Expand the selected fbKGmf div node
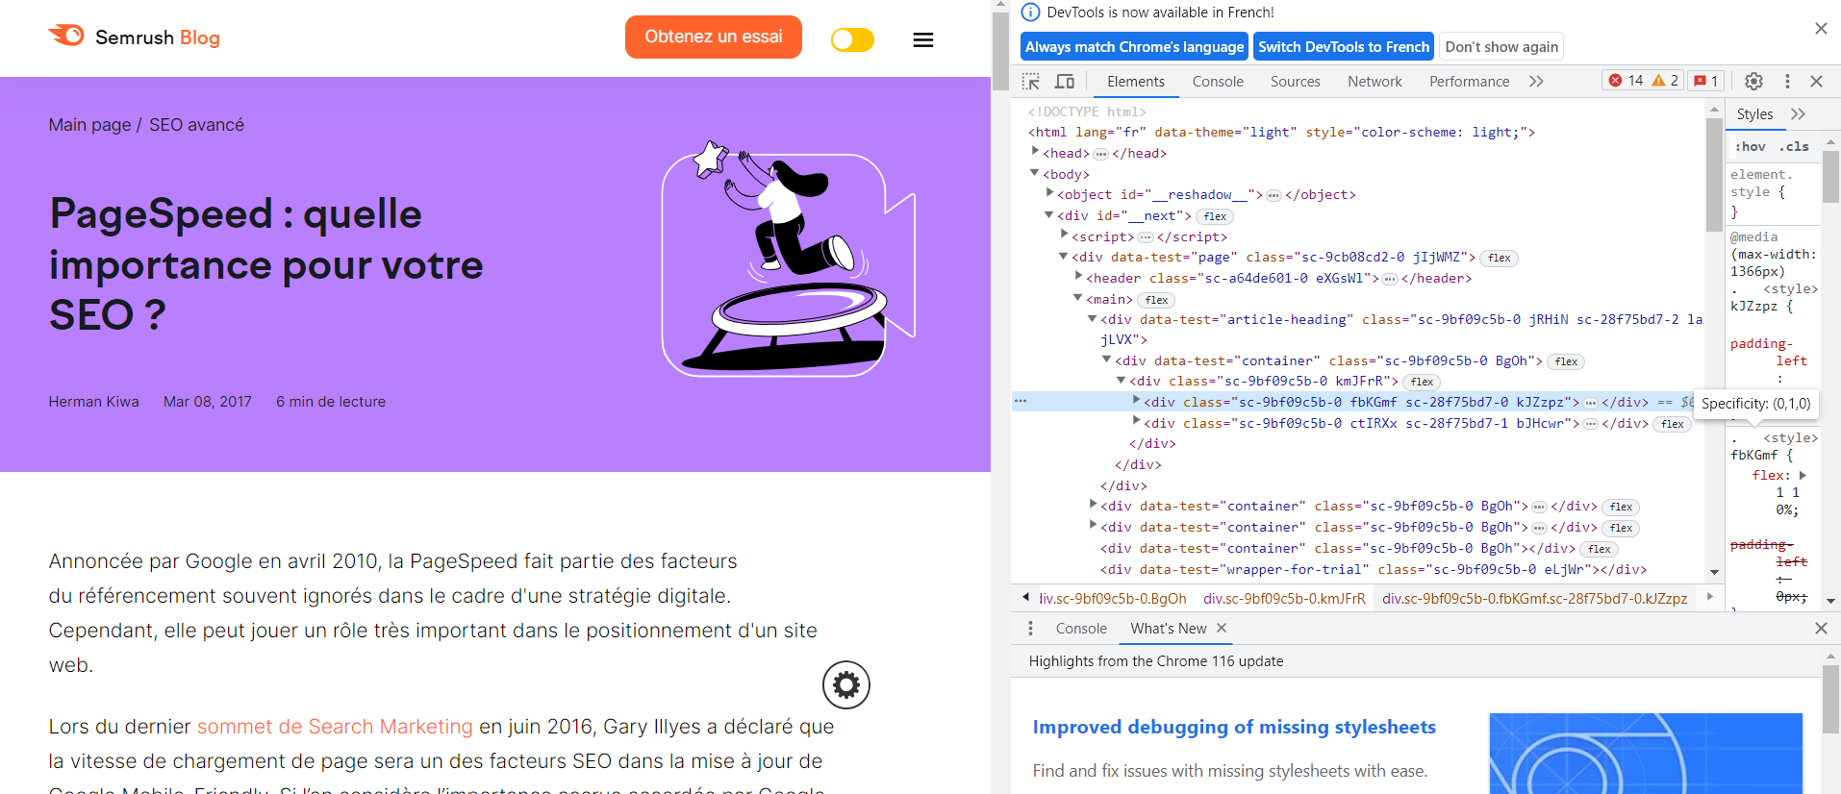Viewport: 1841px width, 794px height. click(x=1136, y=401)
